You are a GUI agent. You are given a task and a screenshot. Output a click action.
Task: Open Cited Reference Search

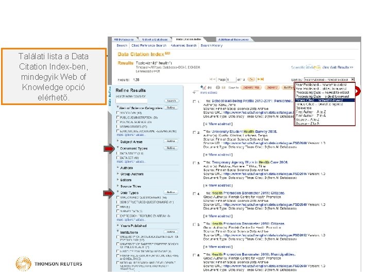(x=149, y=45)
